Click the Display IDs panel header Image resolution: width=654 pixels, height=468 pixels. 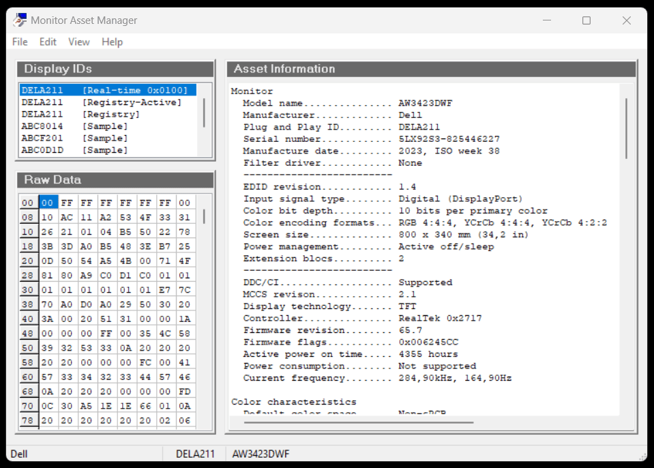tap(115, 69)
